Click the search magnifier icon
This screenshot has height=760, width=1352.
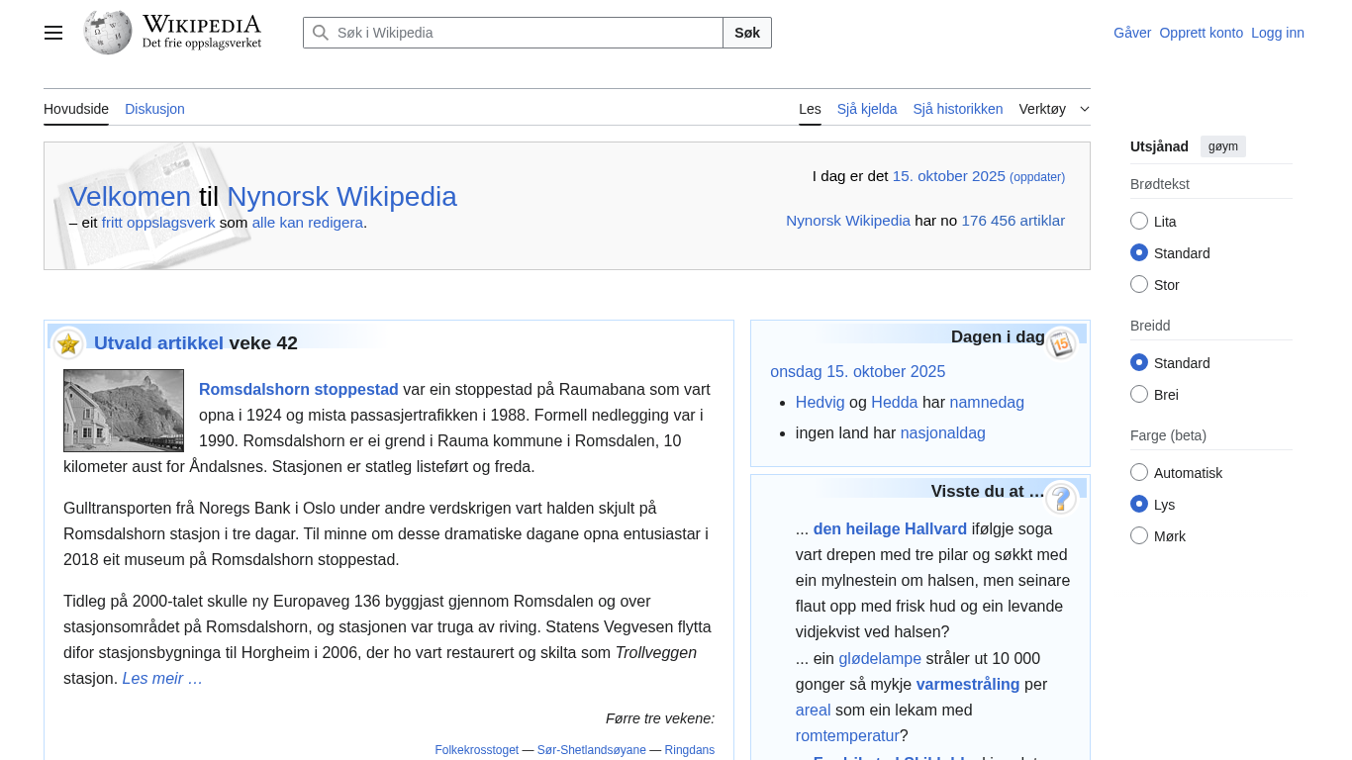(321, 33)
